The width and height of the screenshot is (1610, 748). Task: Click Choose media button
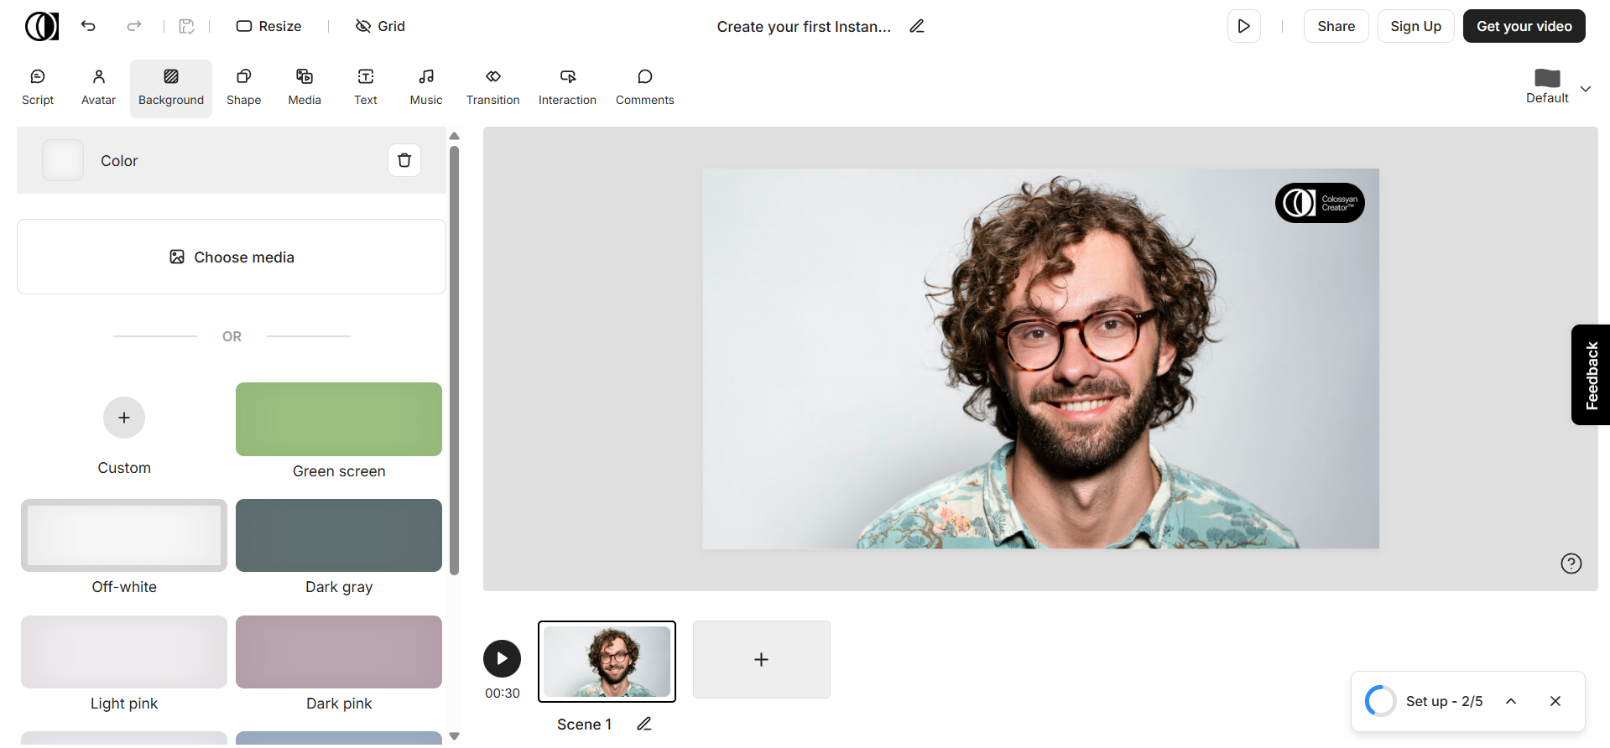tap(232, 257)
